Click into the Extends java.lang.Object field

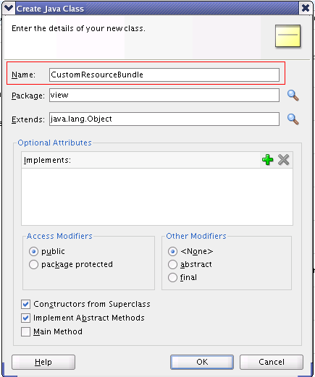pos(164,119)
